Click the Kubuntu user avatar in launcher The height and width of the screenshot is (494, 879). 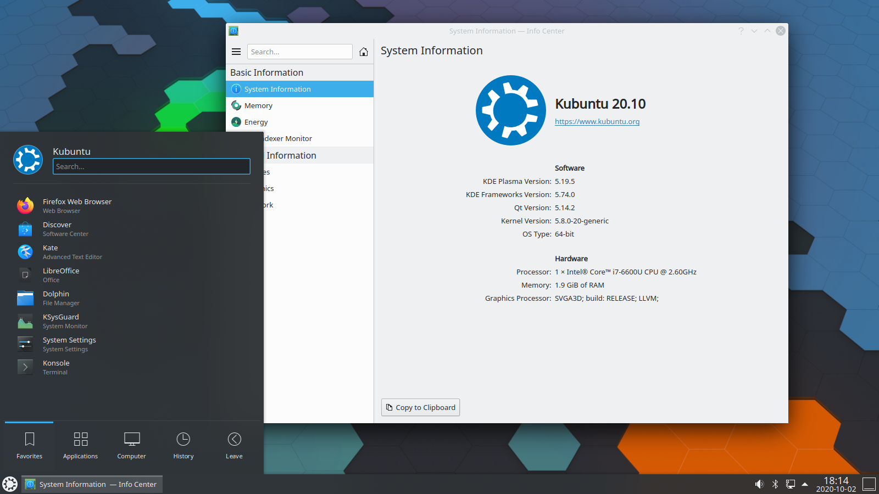tap(28, 160)
